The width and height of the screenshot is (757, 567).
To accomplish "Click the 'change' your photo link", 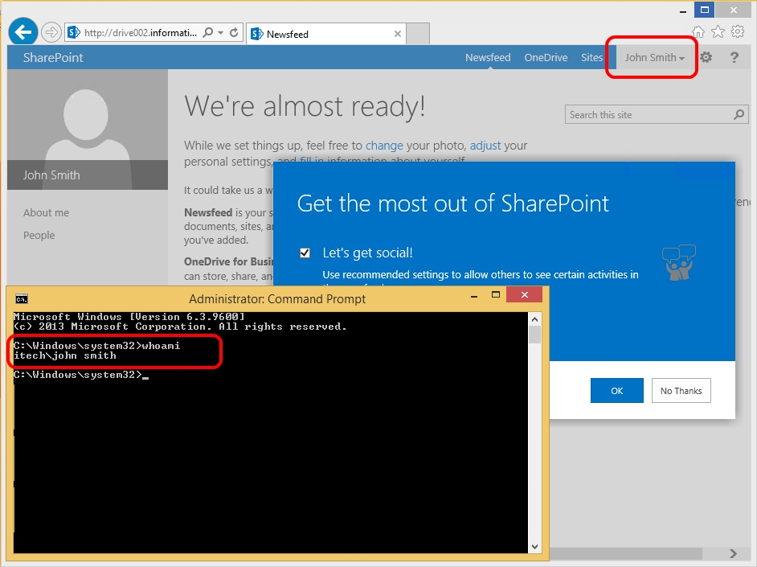I will tap(384, 146).
